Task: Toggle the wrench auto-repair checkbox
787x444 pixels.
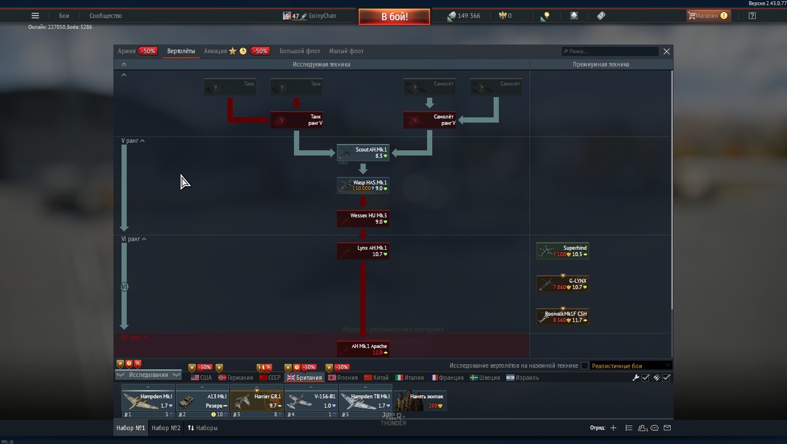Action: 645,378
